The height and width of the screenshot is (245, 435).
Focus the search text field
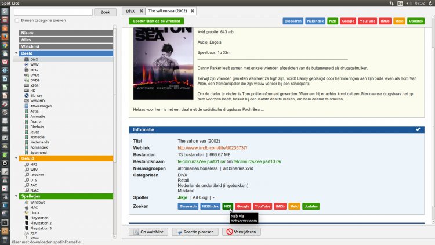point(53,12)
